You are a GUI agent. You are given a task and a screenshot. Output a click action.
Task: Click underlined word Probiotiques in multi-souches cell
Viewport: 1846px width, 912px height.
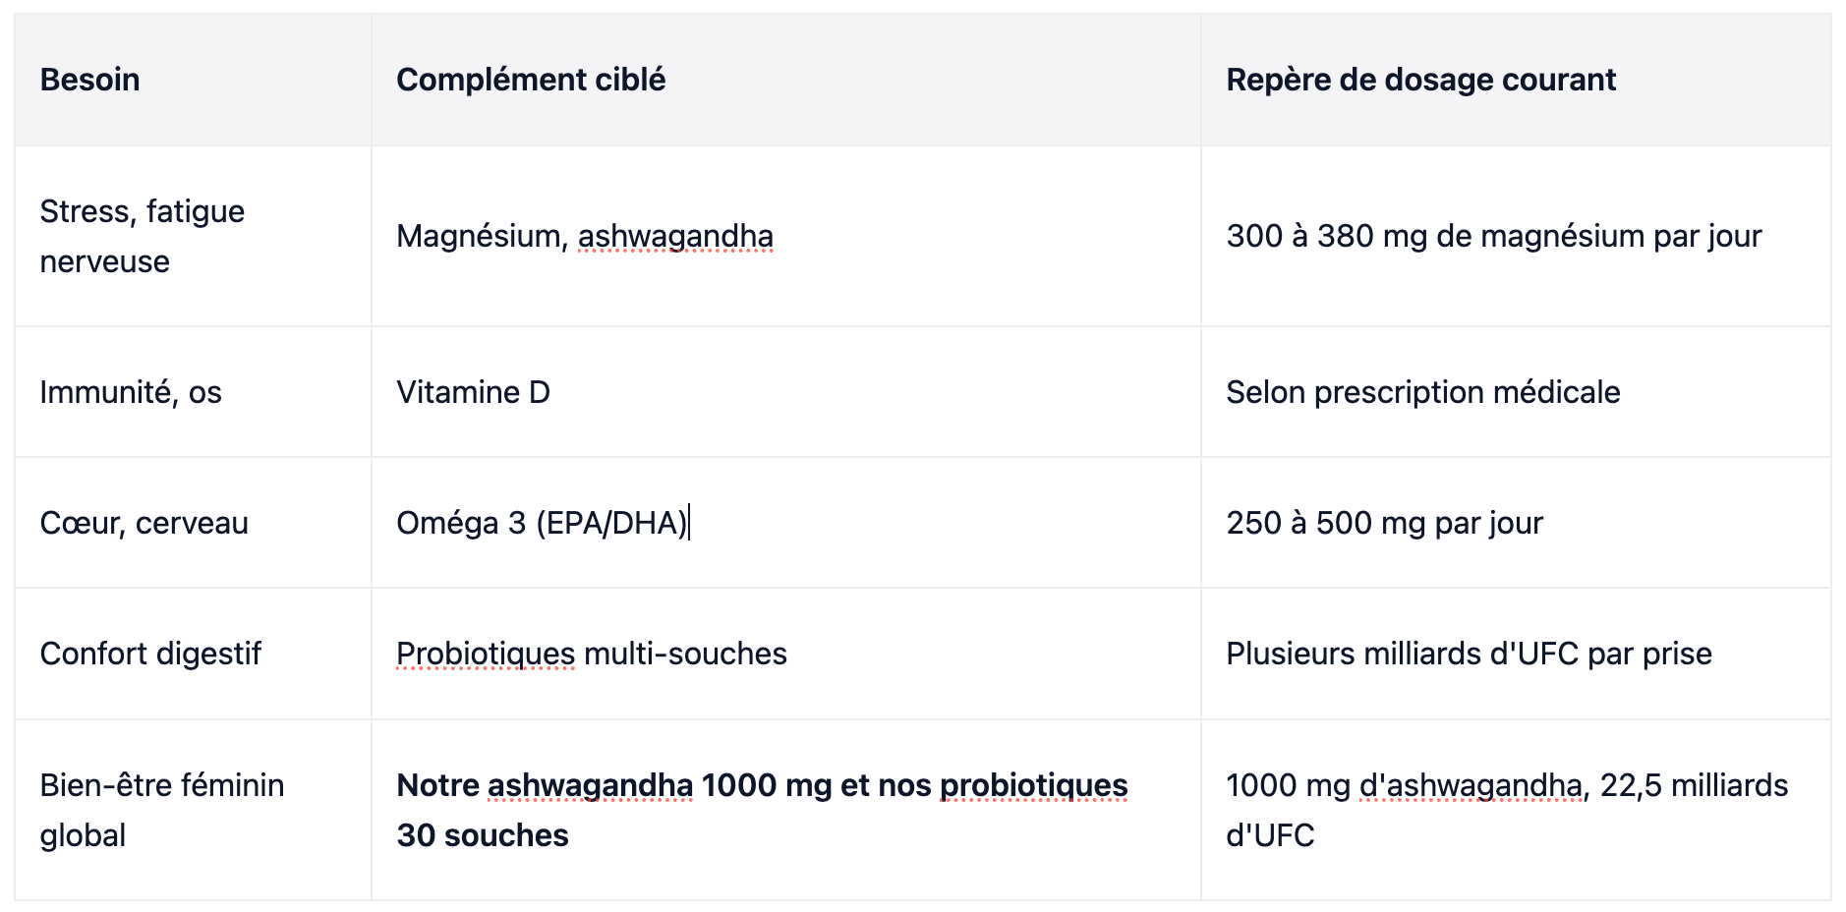[486, 654]
